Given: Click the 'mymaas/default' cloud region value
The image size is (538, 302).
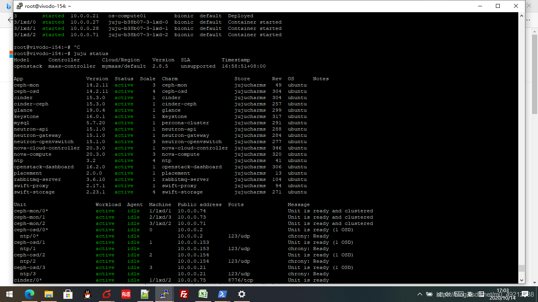Looking at the screenshot, I should (x=124, y=66).
